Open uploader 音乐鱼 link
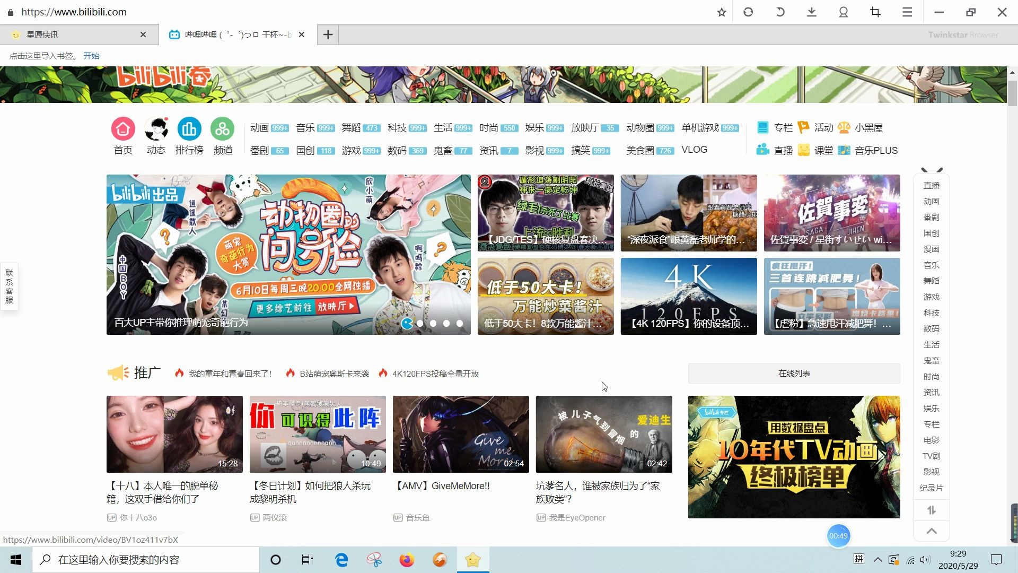Image resolution: width=1018 pixels, height=573 pixels. pyautogui.click(x=418, y=517)
